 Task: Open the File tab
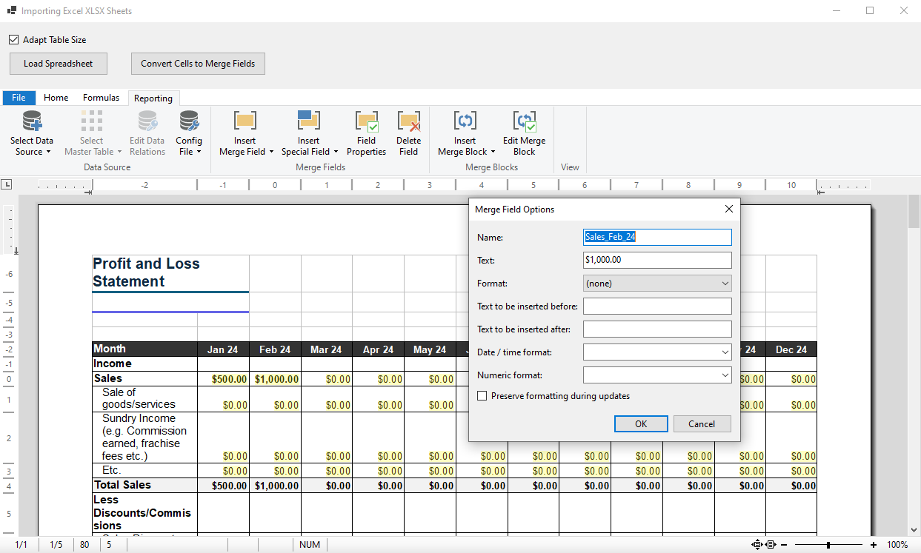(19, 98)
